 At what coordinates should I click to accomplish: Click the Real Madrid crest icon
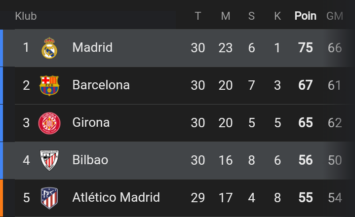tap(49, 48)
